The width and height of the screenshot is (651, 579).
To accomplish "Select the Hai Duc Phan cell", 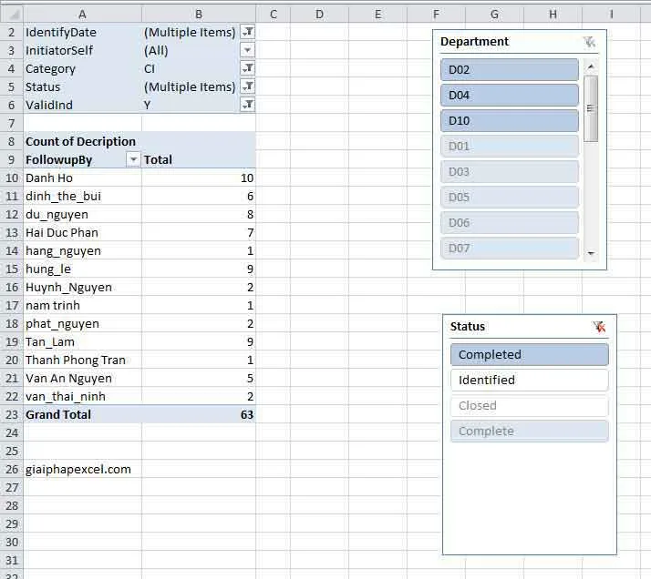I will (82, 232).
